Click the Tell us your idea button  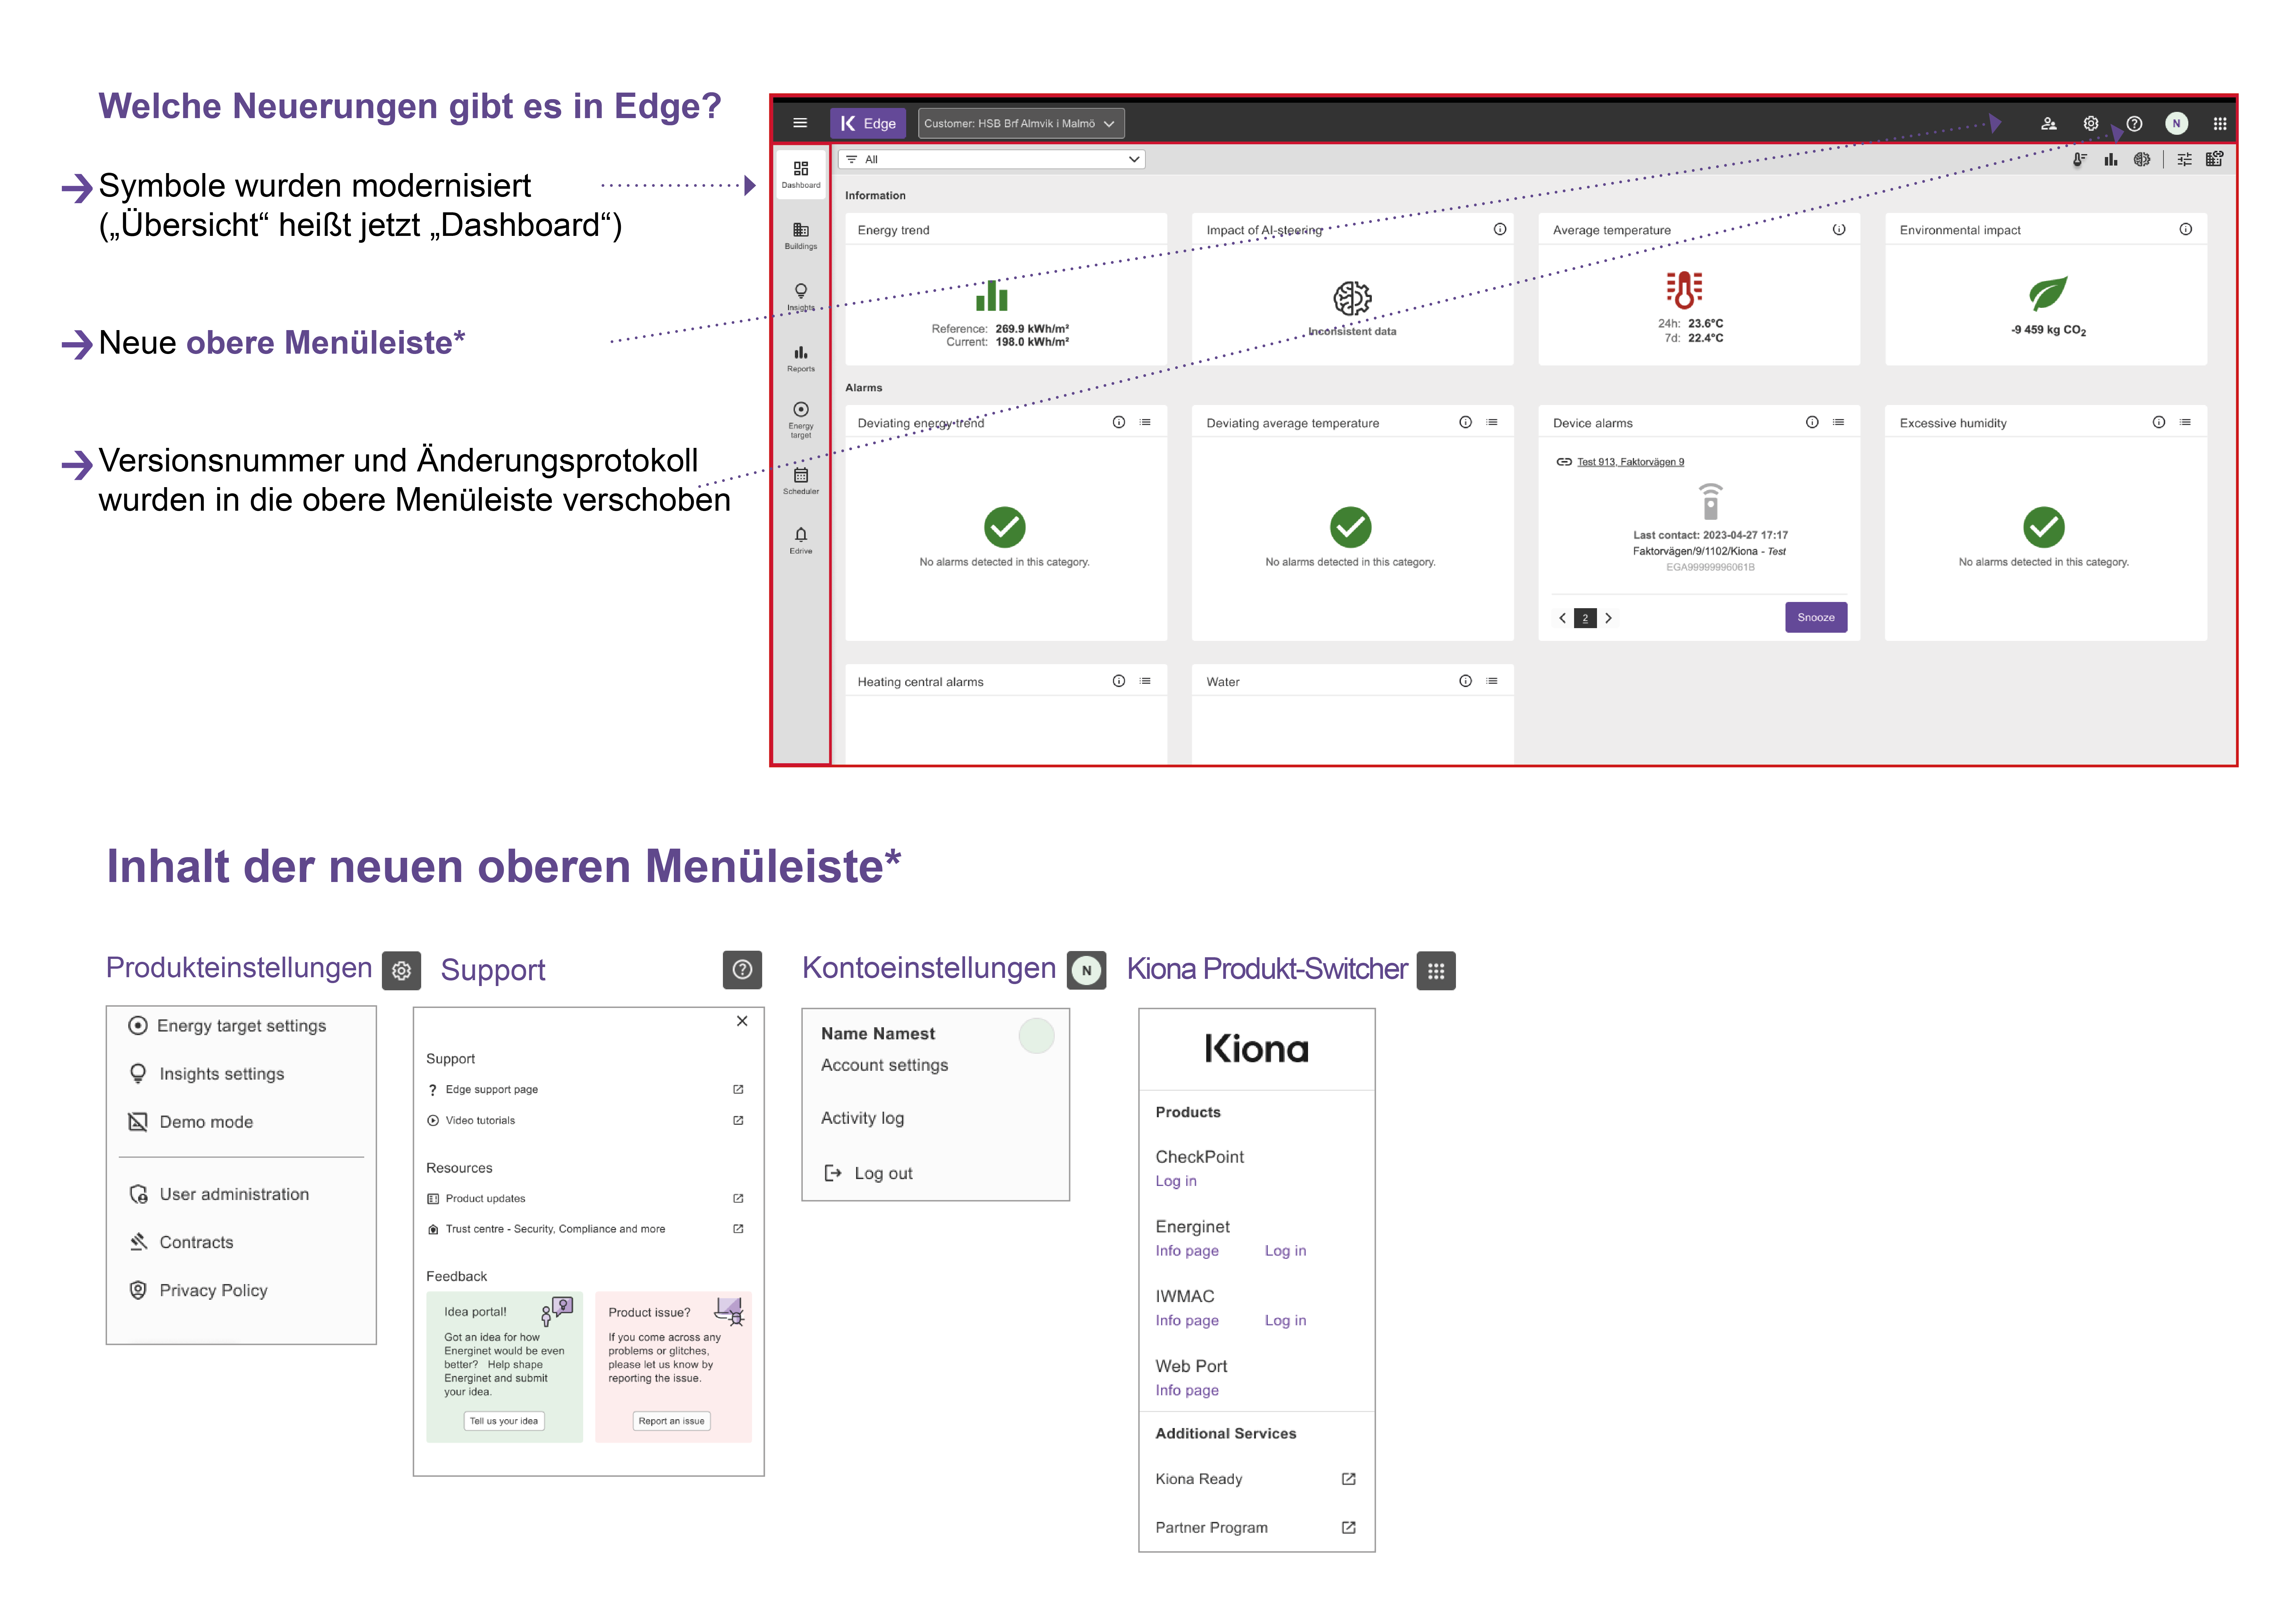point(504,1421)
